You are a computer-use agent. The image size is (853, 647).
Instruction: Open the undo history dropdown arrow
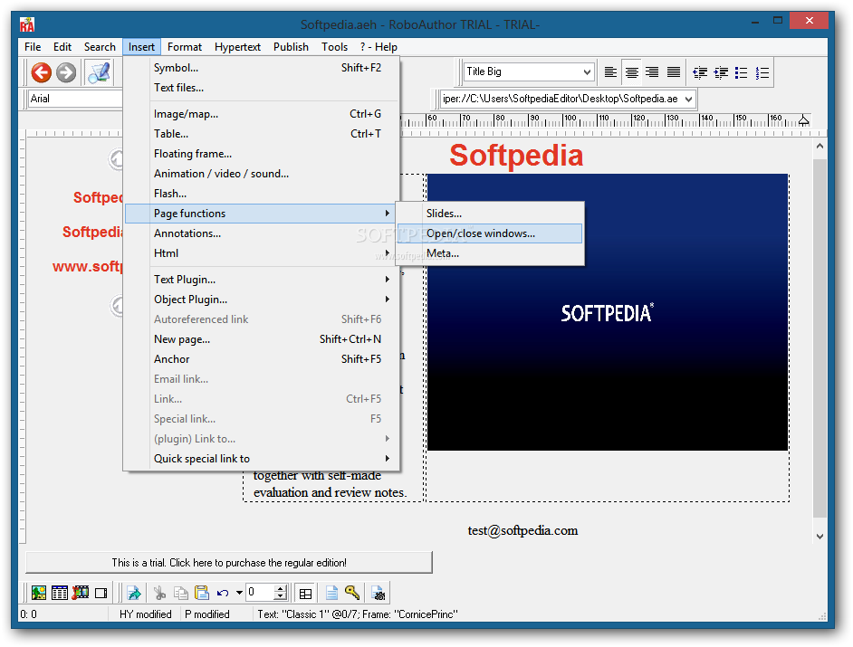point(239,593)
